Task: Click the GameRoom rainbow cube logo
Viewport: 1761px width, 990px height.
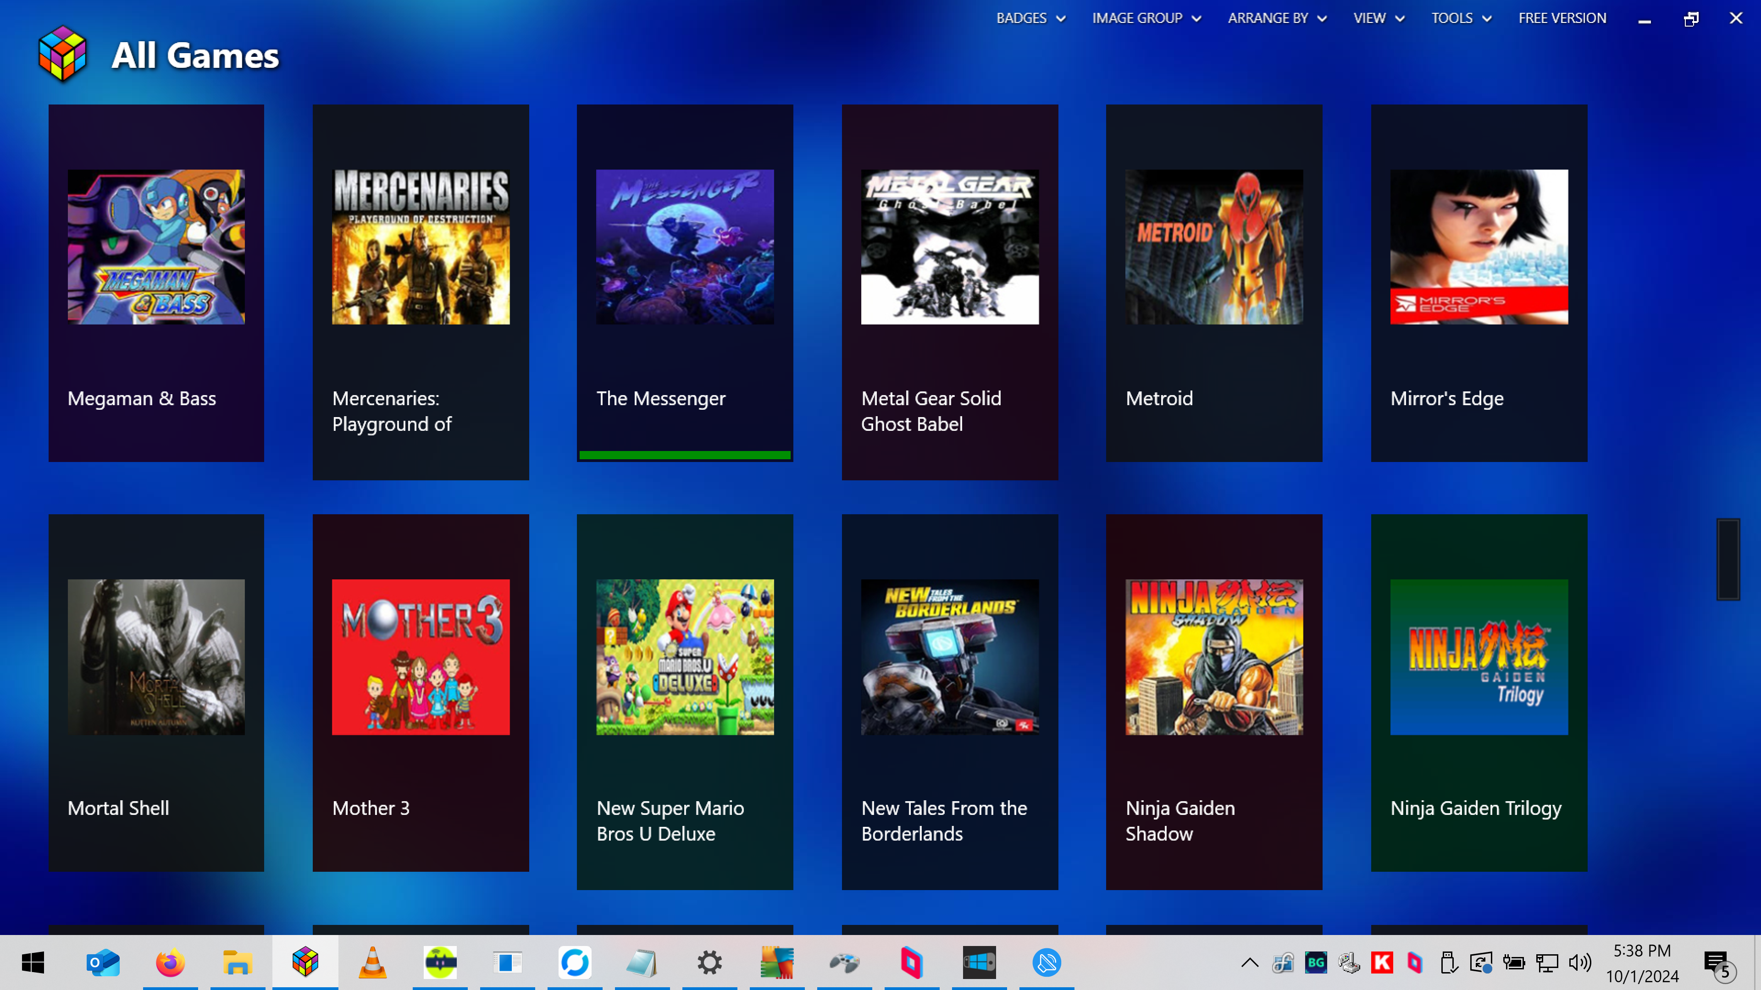Action: (62, 54)
